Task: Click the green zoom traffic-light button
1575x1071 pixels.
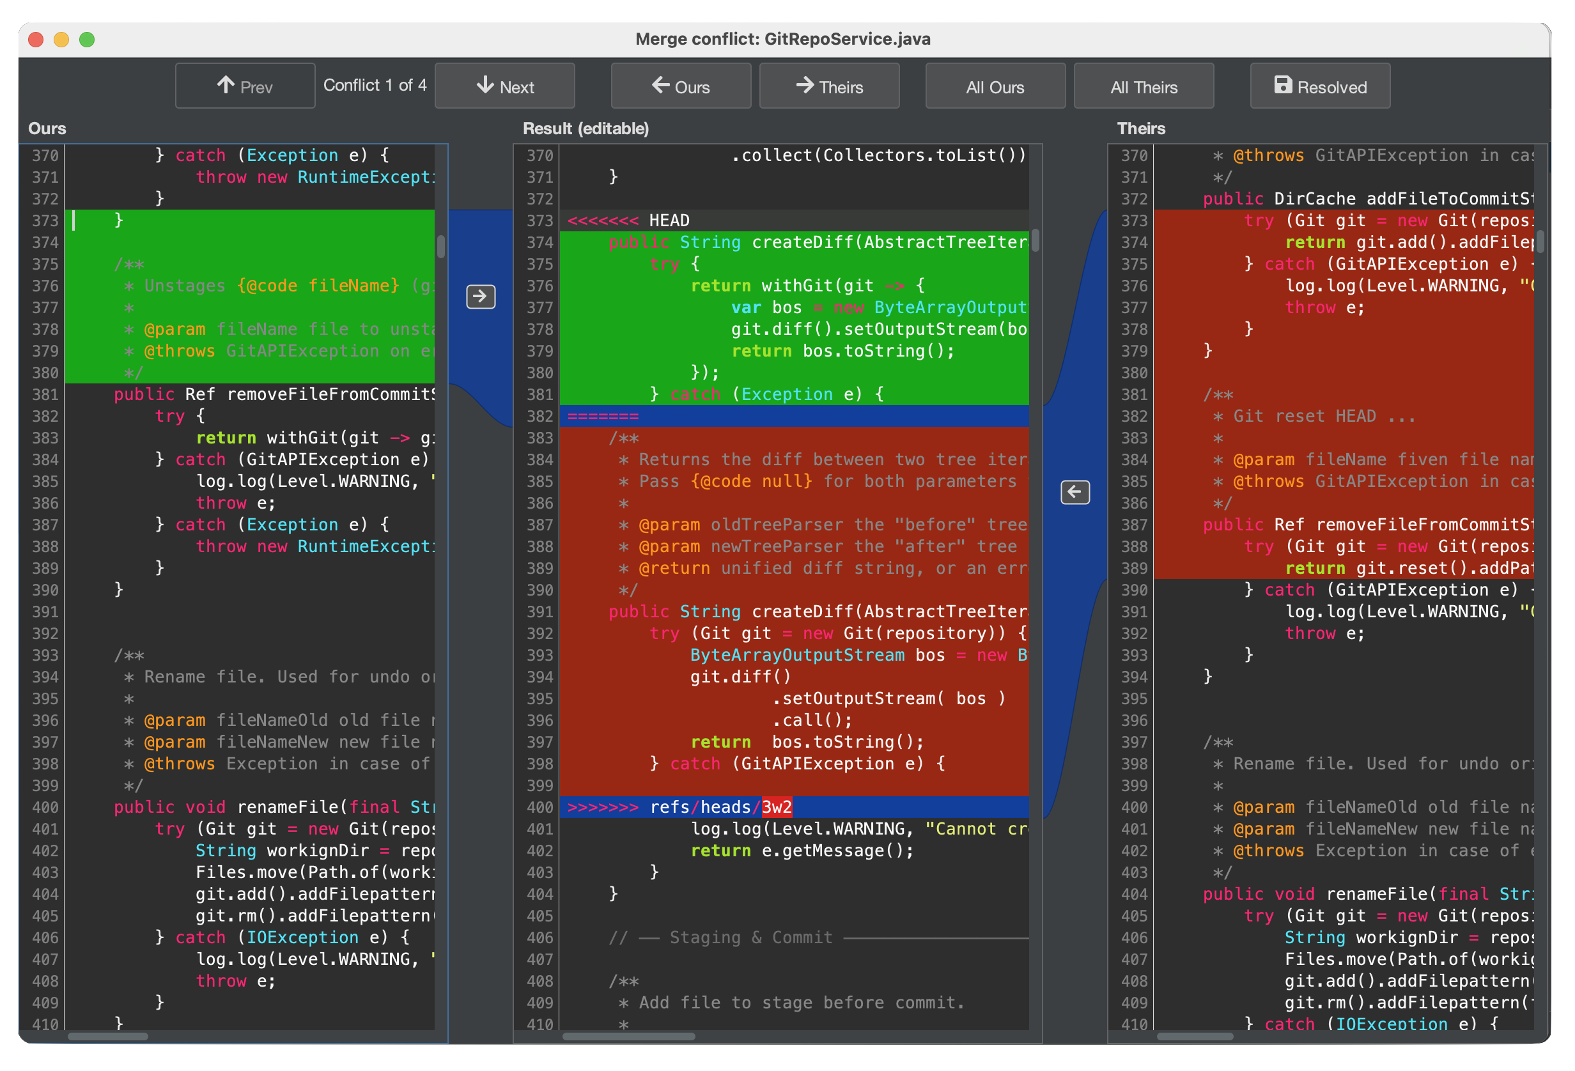Action: [x=87, y=40]
